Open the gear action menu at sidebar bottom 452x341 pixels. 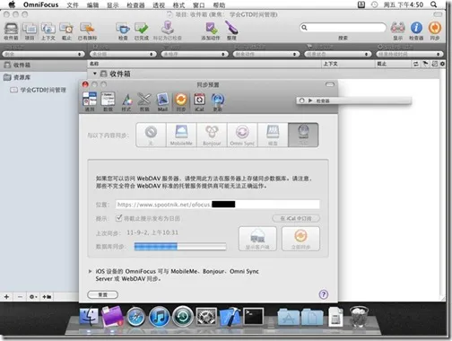[33, 297]
